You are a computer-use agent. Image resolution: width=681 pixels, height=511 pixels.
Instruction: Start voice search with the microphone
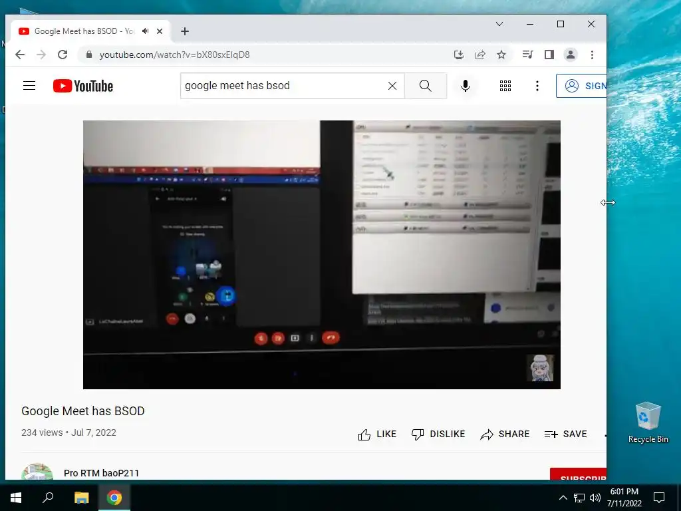(x=465, y=86)
